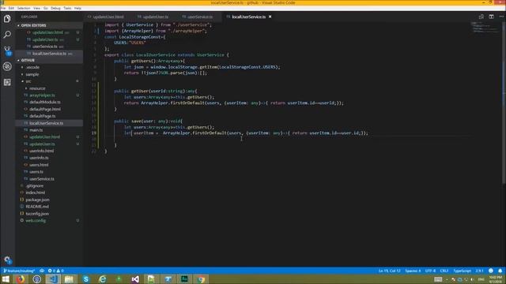Open arrayHelper.ts in the explorer tree

click(42, 95)
